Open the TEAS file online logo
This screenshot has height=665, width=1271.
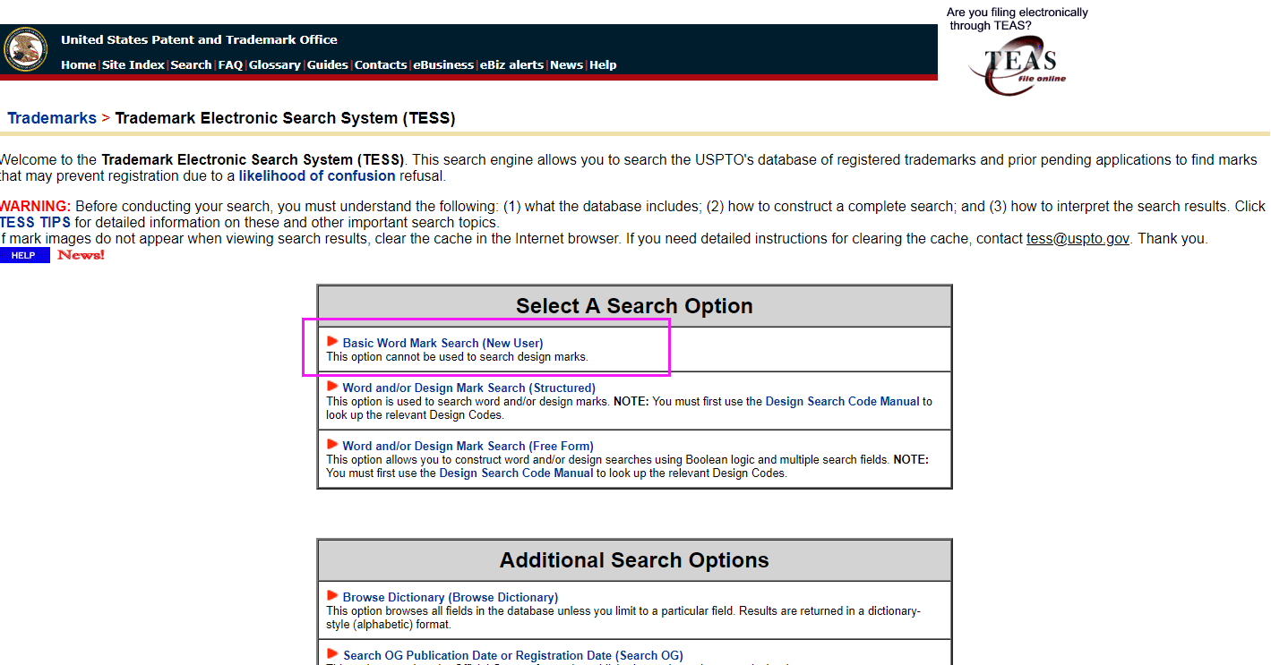1019,70
